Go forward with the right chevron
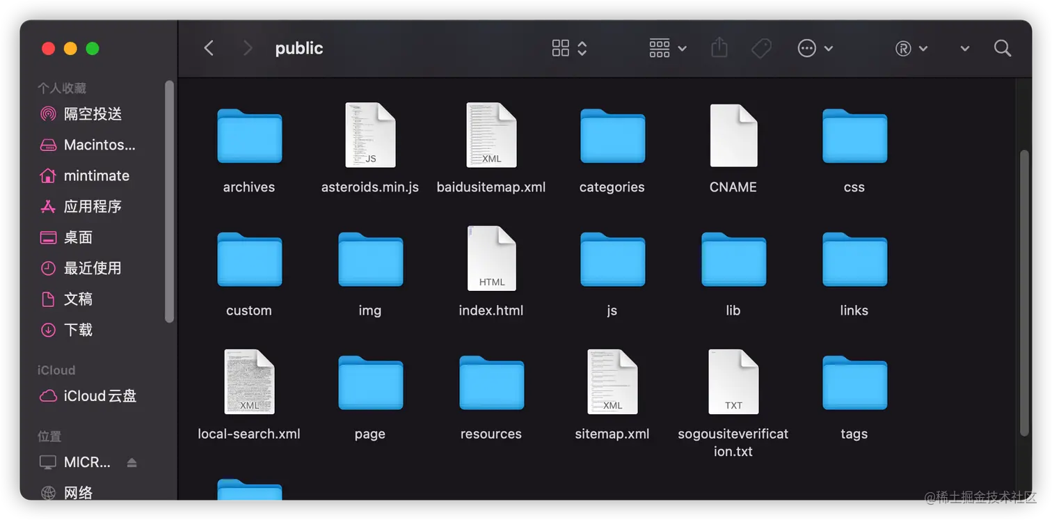The width and height of the screenshot is (1052, 520). tap(247, 48)
